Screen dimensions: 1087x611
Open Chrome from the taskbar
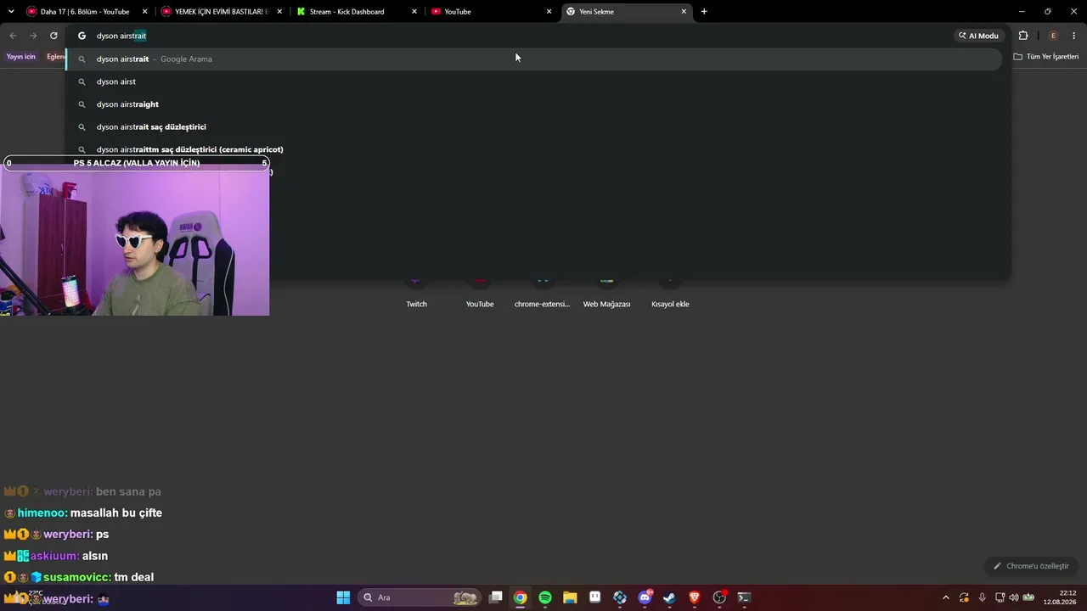tap(521, 597)
